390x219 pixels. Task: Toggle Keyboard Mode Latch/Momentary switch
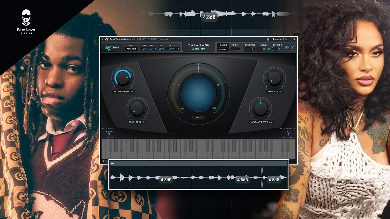[x=288, y=134]
